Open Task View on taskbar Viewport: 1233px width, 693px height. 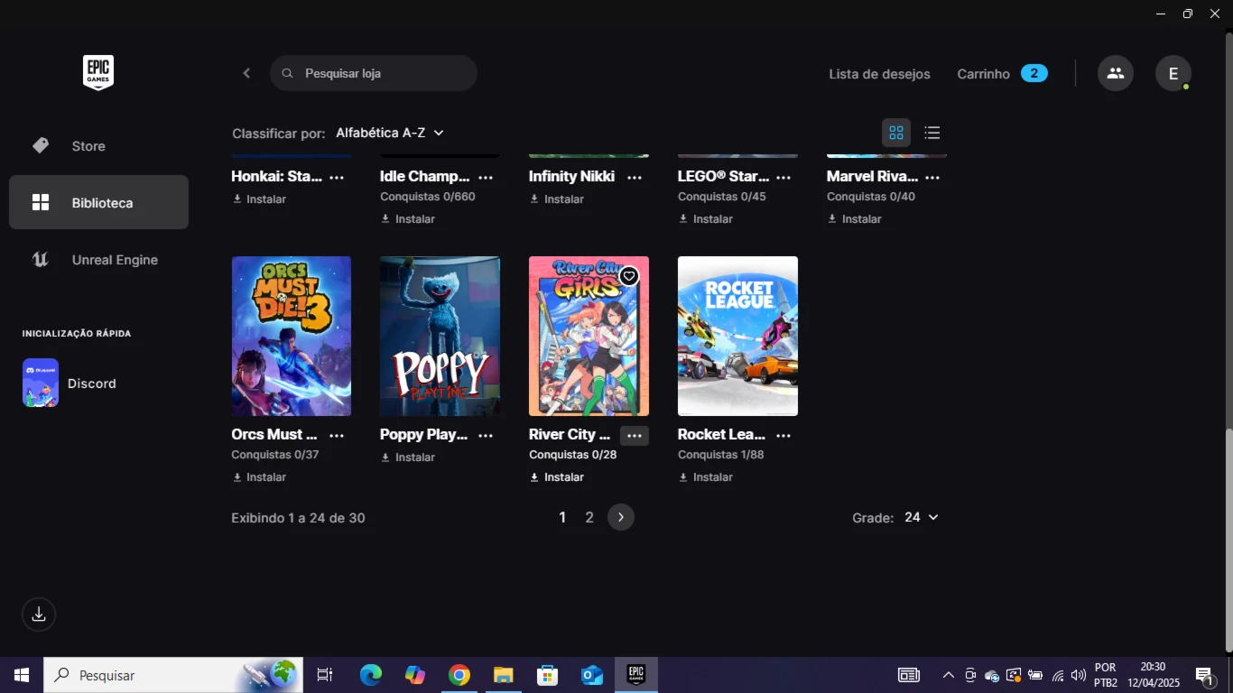click(325, 675)
